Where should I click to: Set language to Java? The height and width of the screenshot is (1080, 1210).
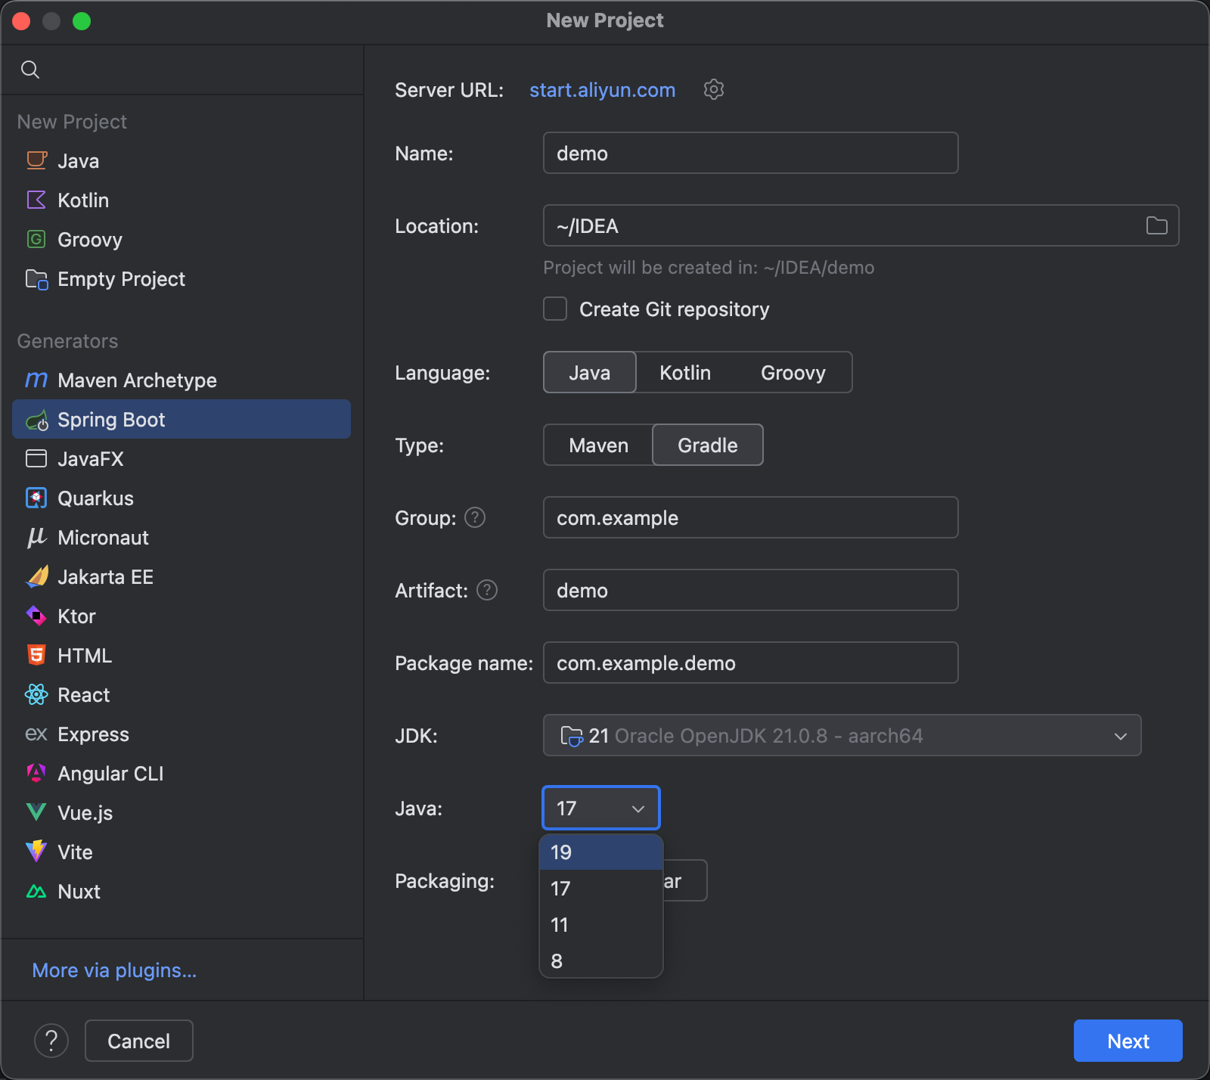590,372
